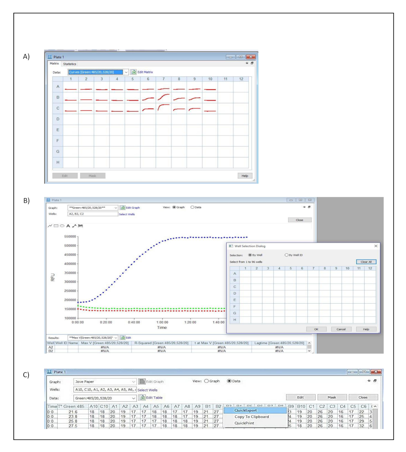Open the **Green:485/20,528/20** graph dropdown
The width and height of the screenshot is (406, 452).
[x=115, y=208]
